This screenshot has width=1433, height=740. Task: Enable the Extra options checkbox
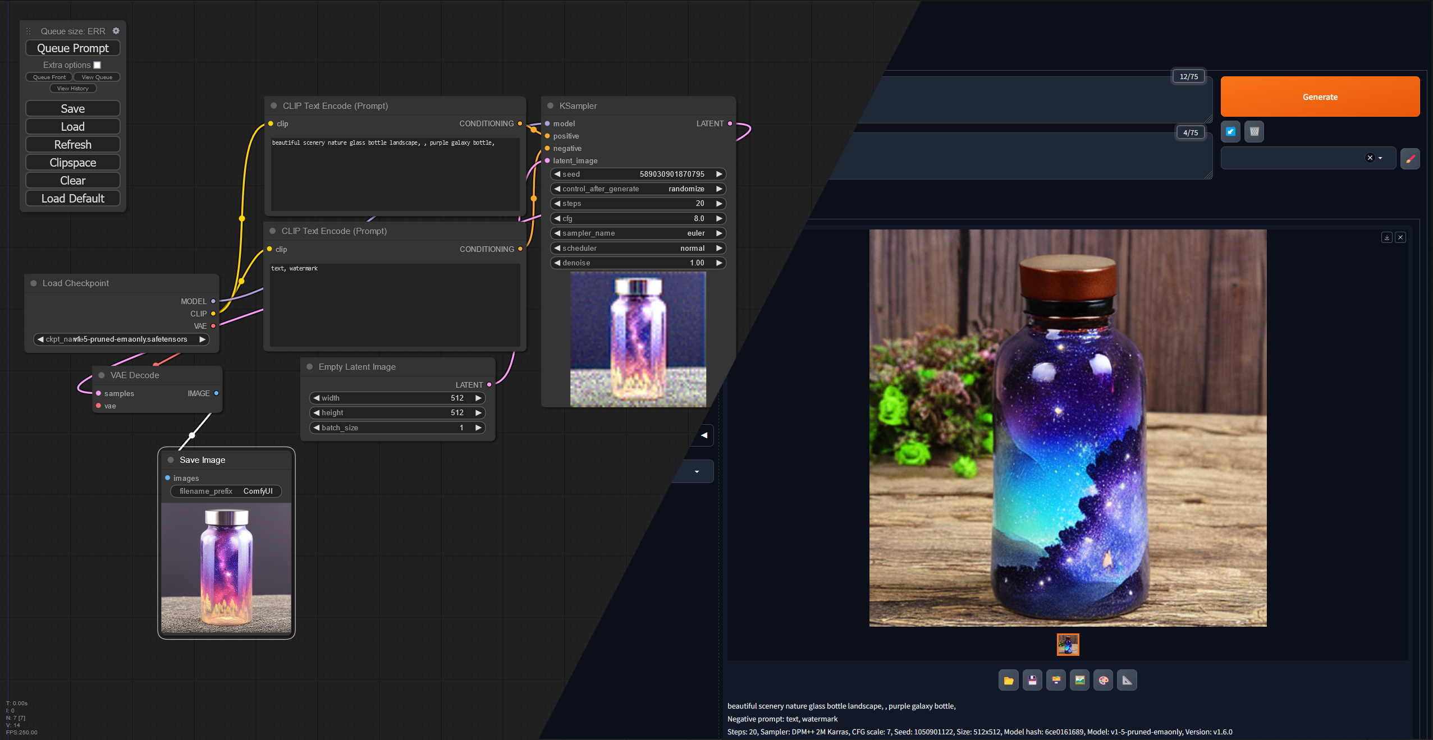pyautogui.click(x=97, y=65)
